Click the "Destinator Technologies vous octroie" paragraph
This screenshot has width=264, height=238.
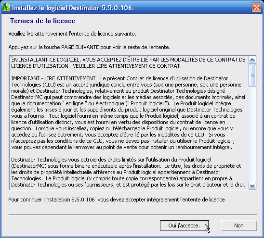click(128, 172)
